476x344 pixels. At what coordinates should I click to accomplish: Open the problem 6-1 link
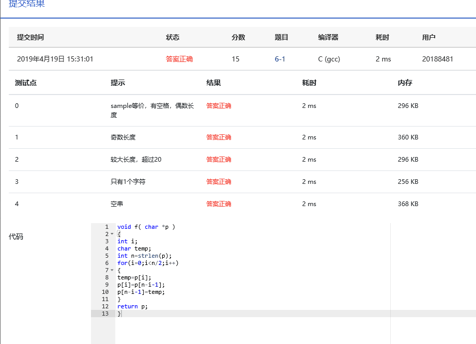280,59
